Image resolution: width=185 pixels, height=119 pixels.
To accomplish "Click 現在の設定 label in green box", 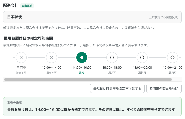I will click(15, 102).
